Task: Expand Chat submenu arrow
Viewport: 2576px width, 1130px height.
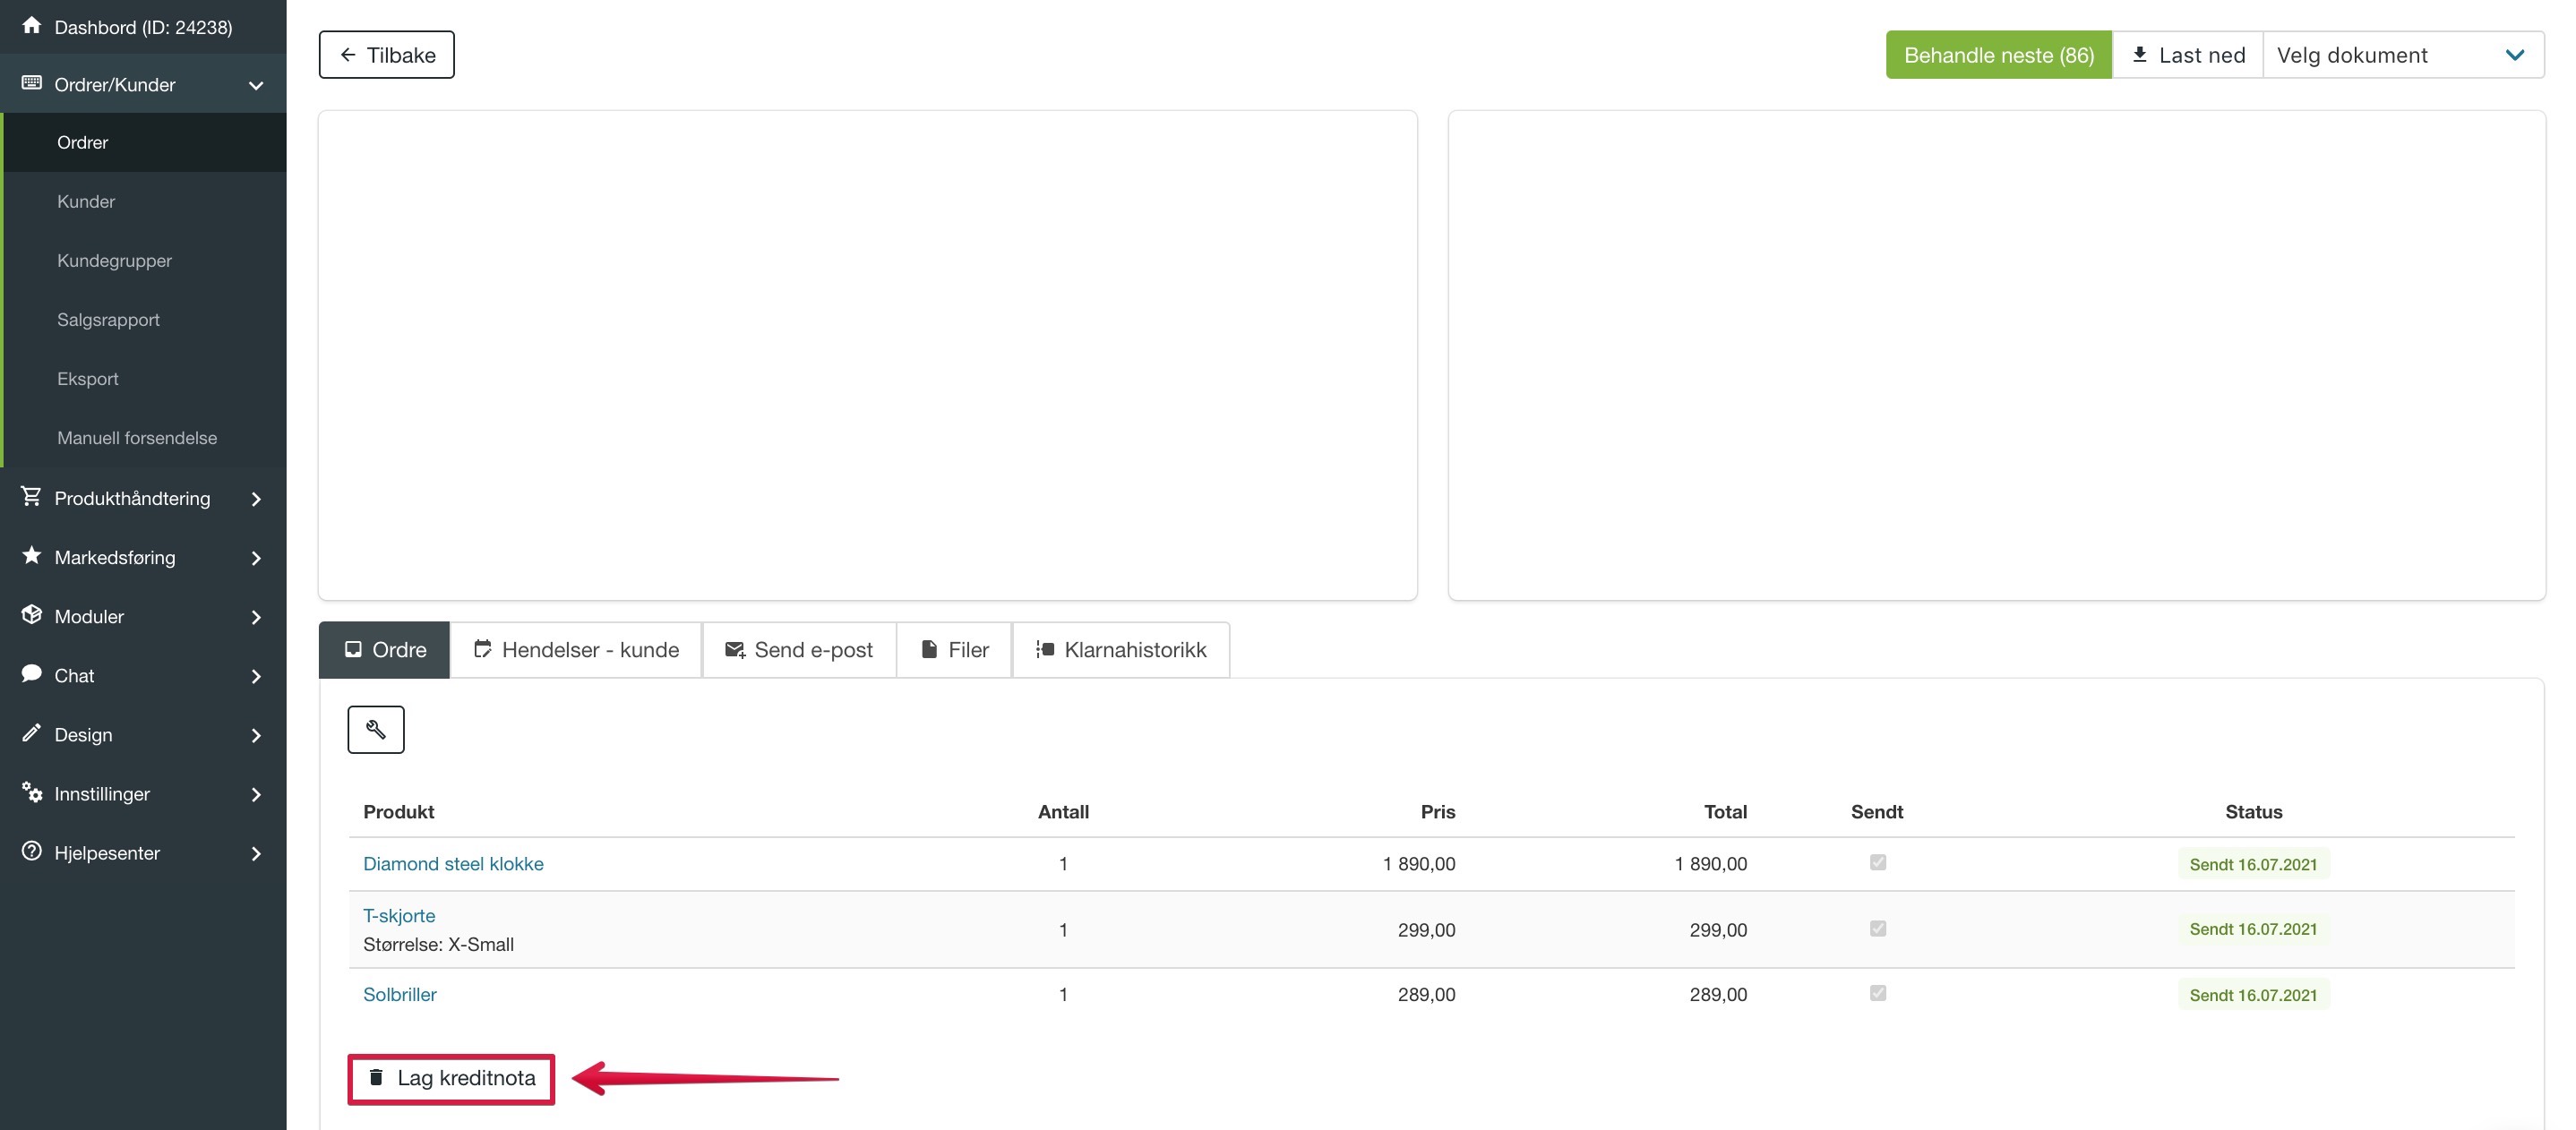Action: 256,676
